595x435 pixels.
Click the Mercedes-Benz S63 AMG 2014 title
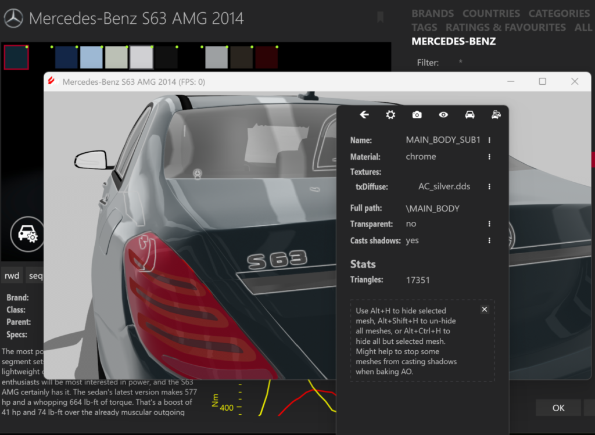coord(136,18)
